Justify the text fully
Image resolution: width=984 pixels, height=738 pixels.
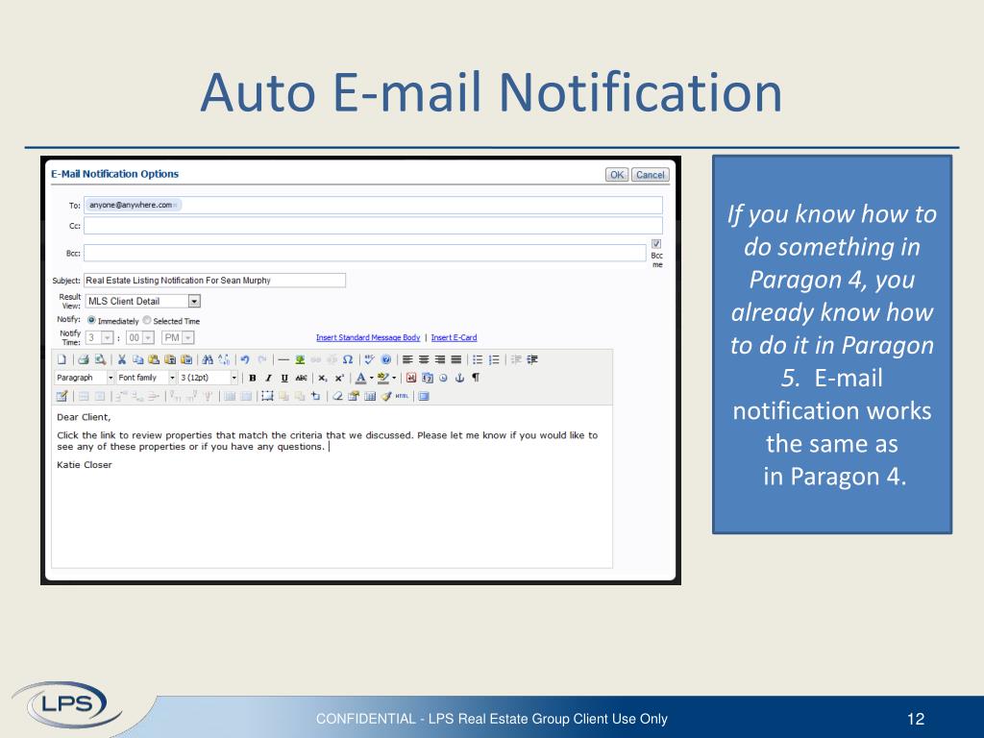456,359
